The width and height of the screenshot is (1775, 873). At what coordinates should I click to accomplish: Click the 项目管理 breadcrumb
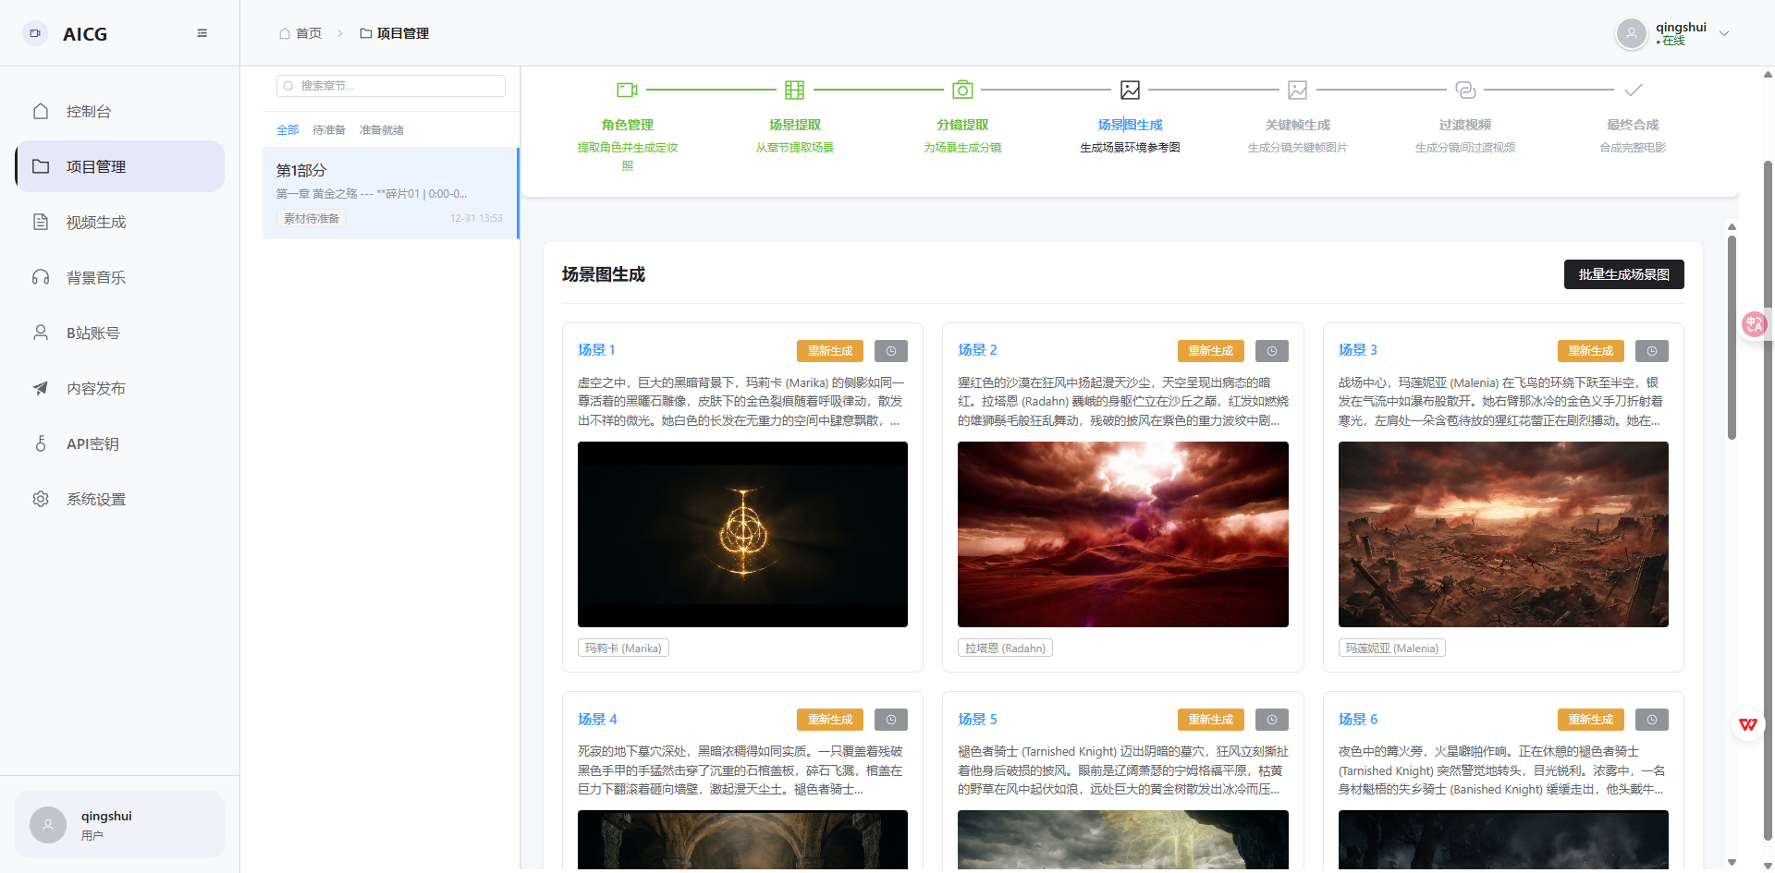coord(395,33)
